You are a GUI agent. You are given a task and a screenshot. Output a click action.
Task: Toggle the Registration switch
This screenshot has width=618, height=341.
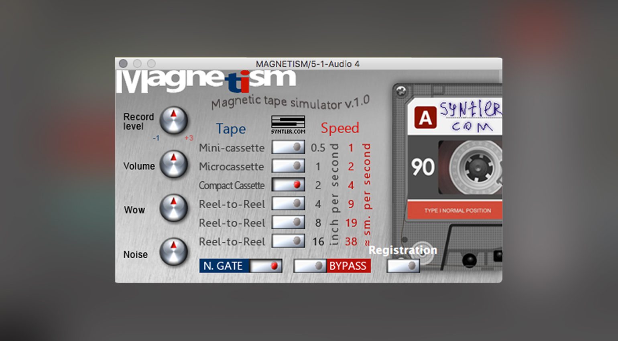tap(403, 266)
